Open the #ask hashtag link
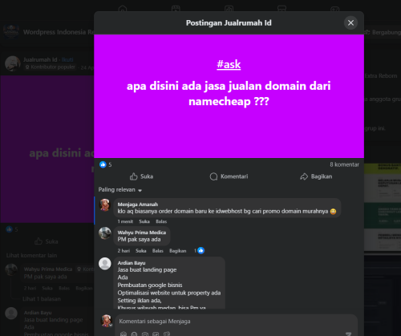Viewport: 401px width, 336px height. point(229,64)
